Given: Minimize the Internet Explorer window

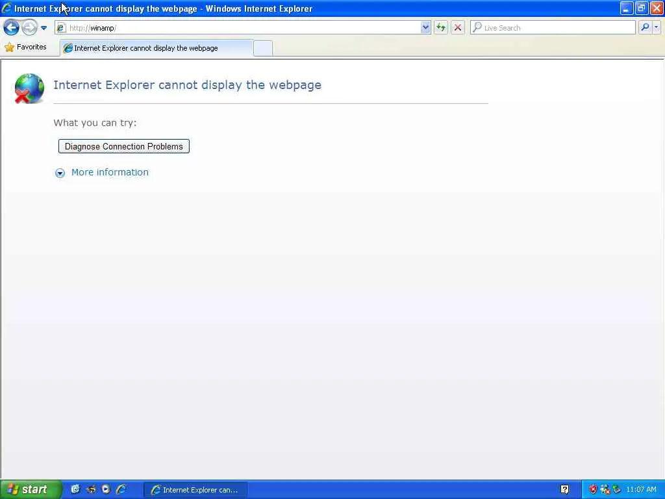Looking at the screenshot, I should point(626,8).
